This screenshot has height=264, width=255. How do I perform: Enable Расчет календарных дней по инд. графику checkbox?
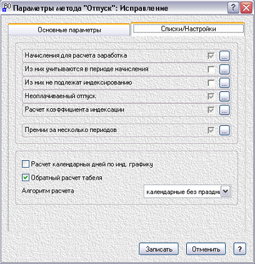coord(26,164)
